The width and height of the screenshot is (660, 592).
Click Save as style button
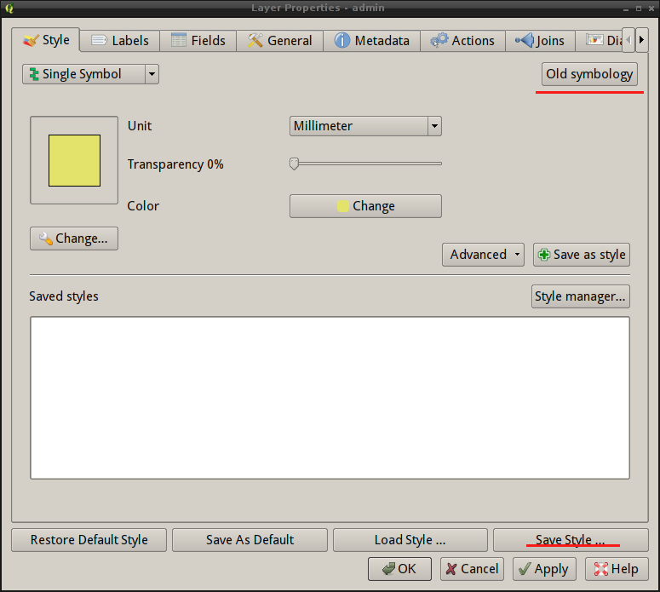tap(582, 255)
